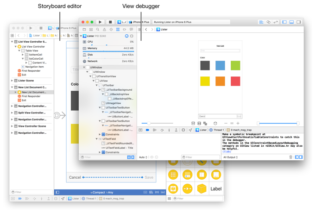The image size is (315, 213).
Task: Click the Continue program execution icon
Action: coord(154,130)
